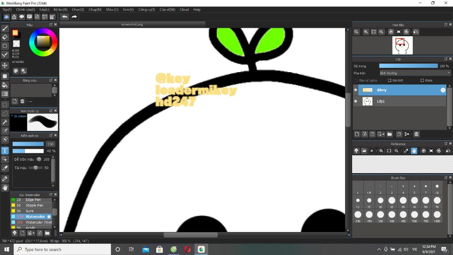Click the navigator thumbnail preview
This screenshot has width=453, height=255.
[x=402, y=46]
